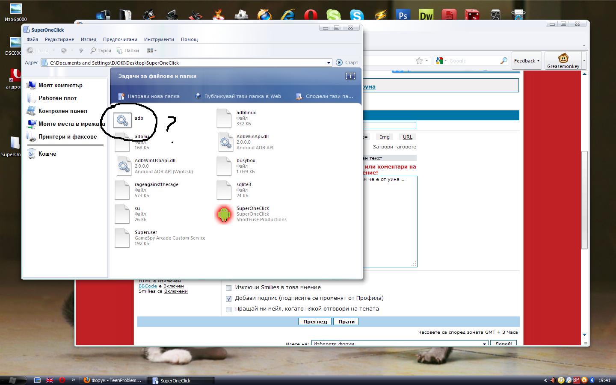The image size is (616, 385).
Task: Toggle 'Изключи Smilies в това мнение' checkbox
Action: [x=228, y=288]
